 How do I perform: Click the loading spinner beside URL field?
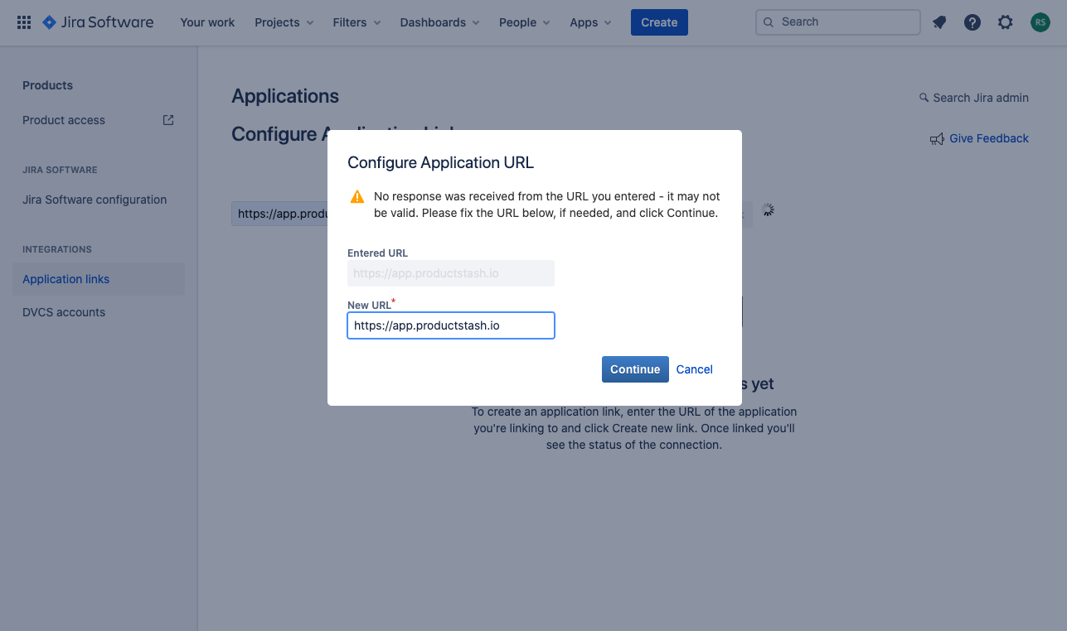(x=769, y=210)
